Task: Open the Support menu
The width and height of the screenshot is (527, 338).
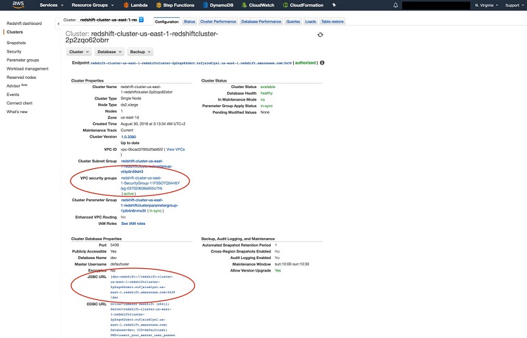Action: (514, 5)
